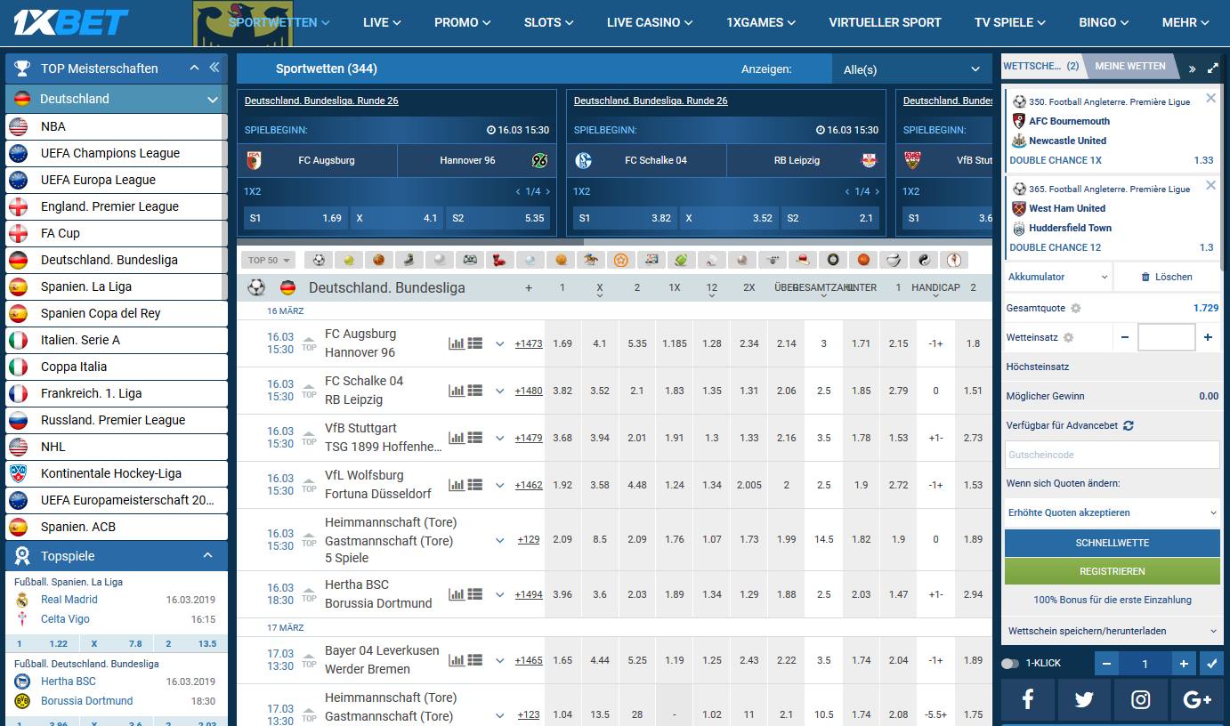
Task: Open Wetteinsatz settings gear
Action: click(1069, 337)
